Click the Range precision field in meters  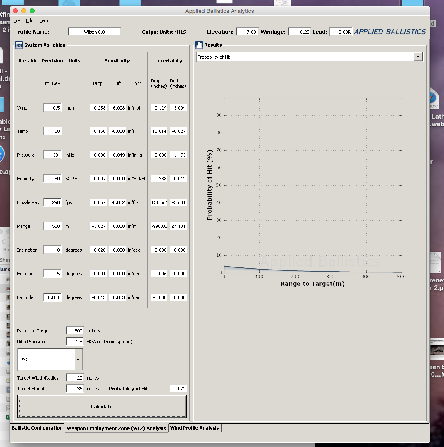(x=52, y=226)
